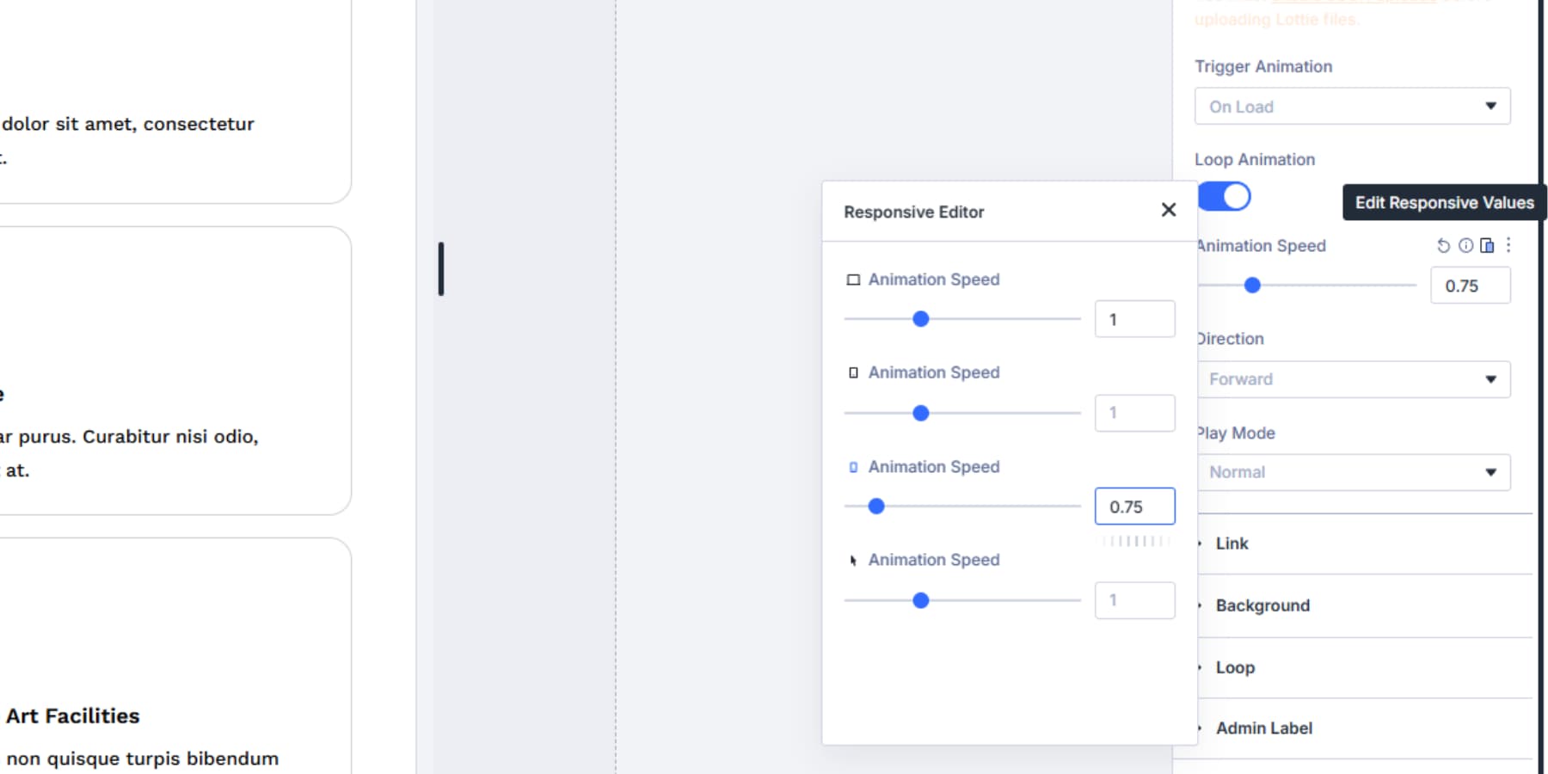Expand the Link section
This screenshot has width=1548, height=774.
[1232, 543]
